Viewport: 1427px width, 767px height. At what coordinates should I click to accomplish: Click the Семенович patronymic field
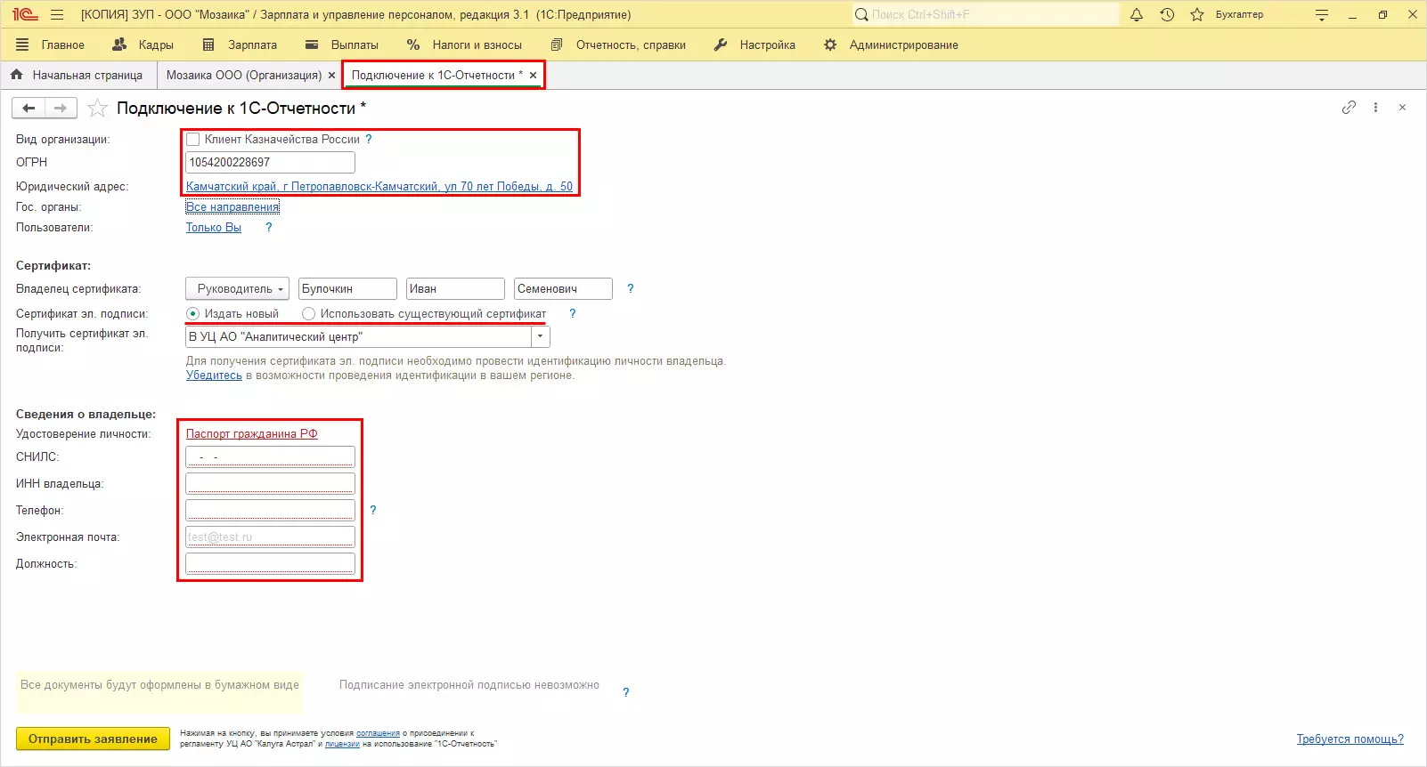pos(563,289)
